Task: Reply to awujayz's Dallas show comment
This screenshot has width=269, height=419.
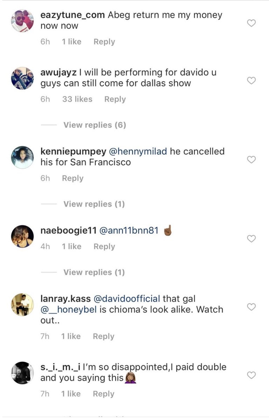Action: tap(115, 99)
